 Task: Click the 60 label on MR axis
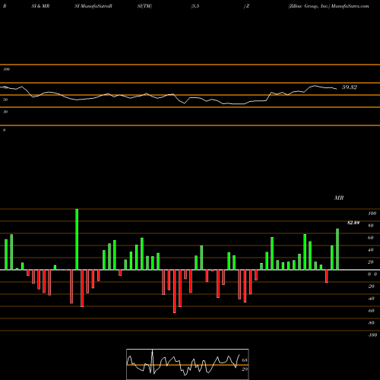(371, 238)
